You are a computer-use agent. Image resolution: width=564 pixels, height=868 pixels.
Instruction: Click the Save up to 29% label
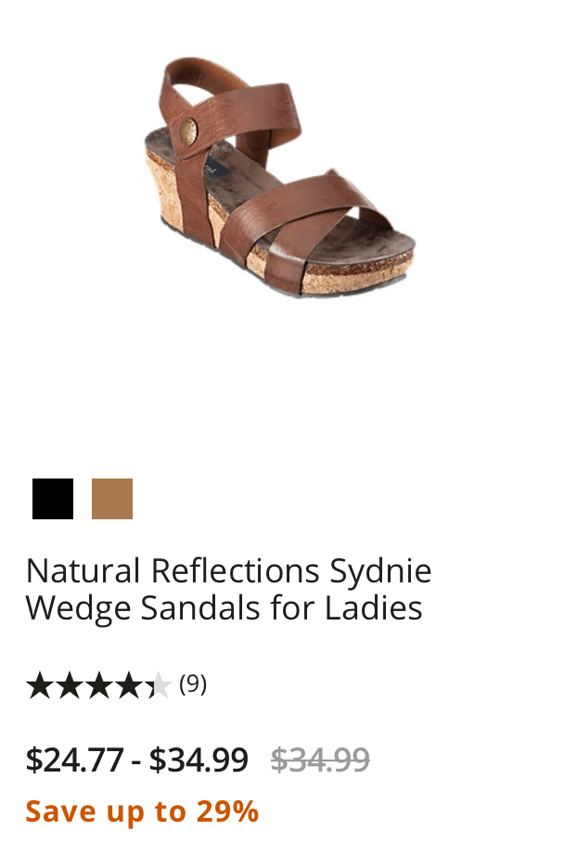coord(142,811)
